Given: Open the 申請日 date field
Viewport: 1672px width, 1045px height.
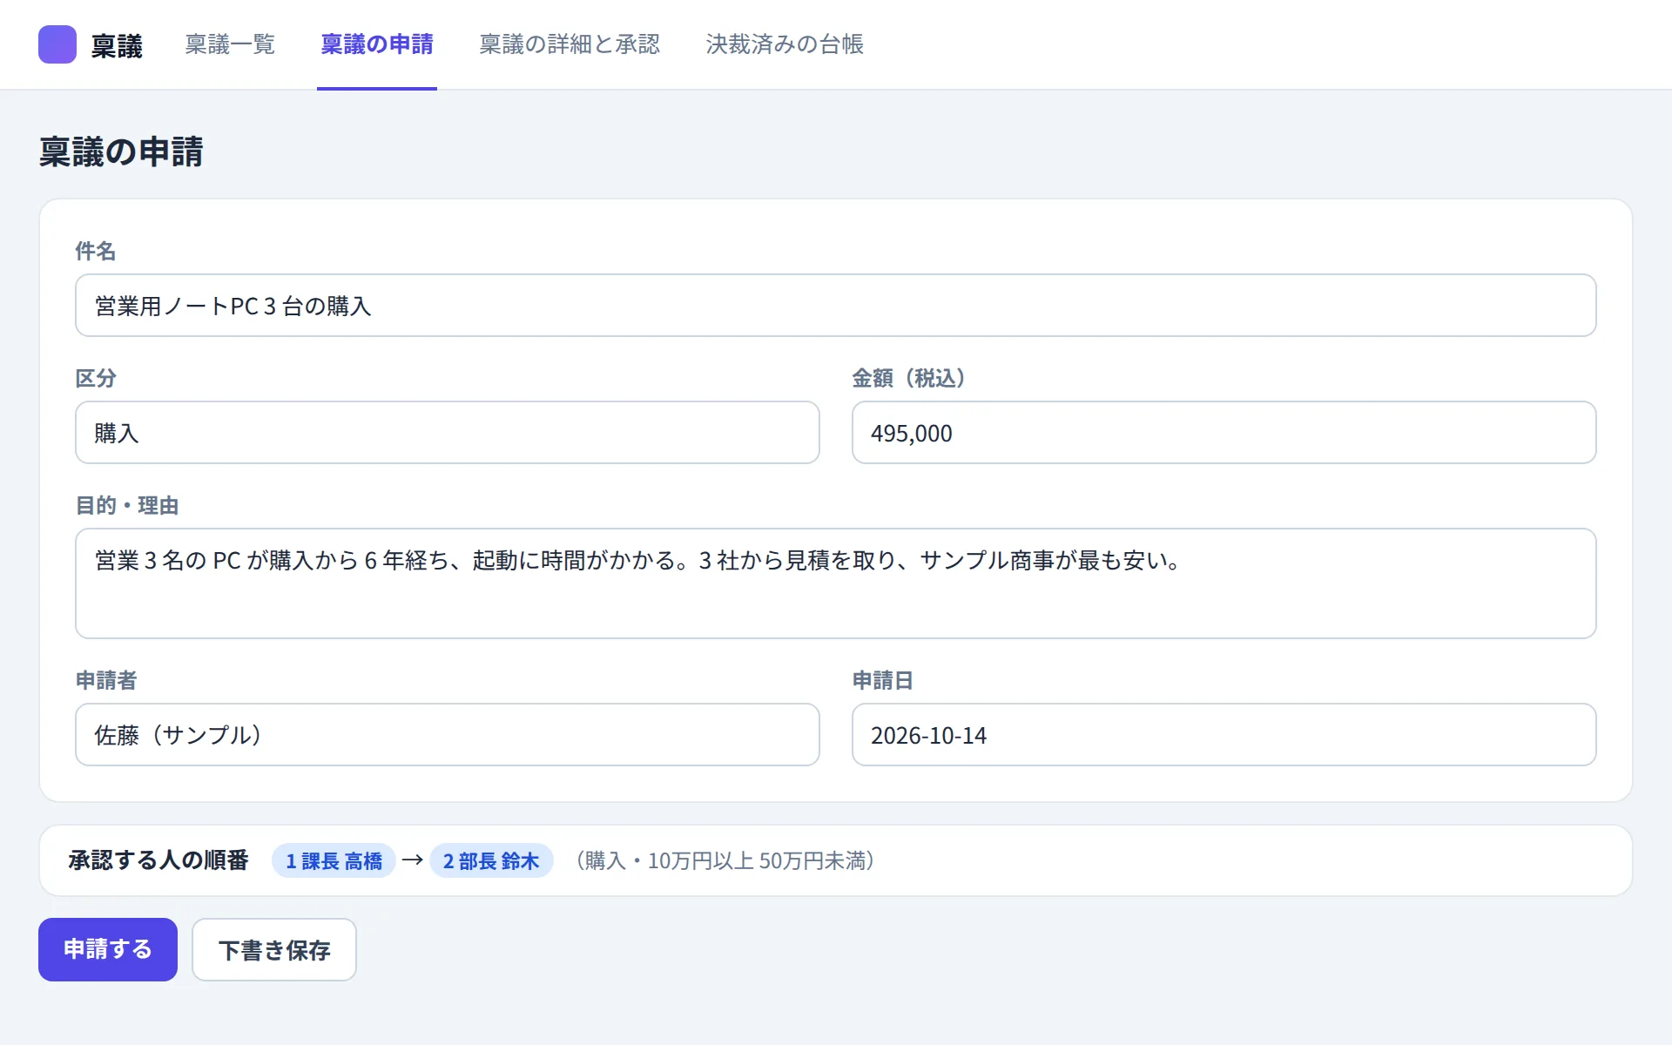Looking at the screenshot, I should [x=1224, y=735].
